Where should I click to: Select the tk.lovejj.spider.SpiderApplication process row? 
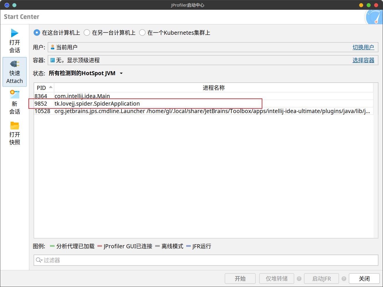(97, 104)
